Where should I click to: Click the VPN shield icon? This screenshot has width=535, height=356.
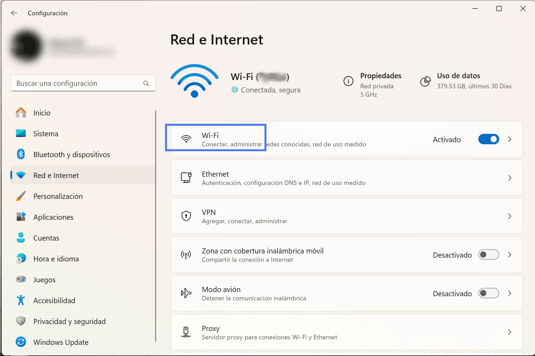point(186,216)
